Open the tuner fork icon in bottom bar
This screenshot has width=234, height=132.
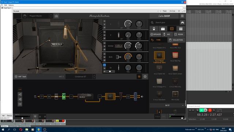pos(35,117)
